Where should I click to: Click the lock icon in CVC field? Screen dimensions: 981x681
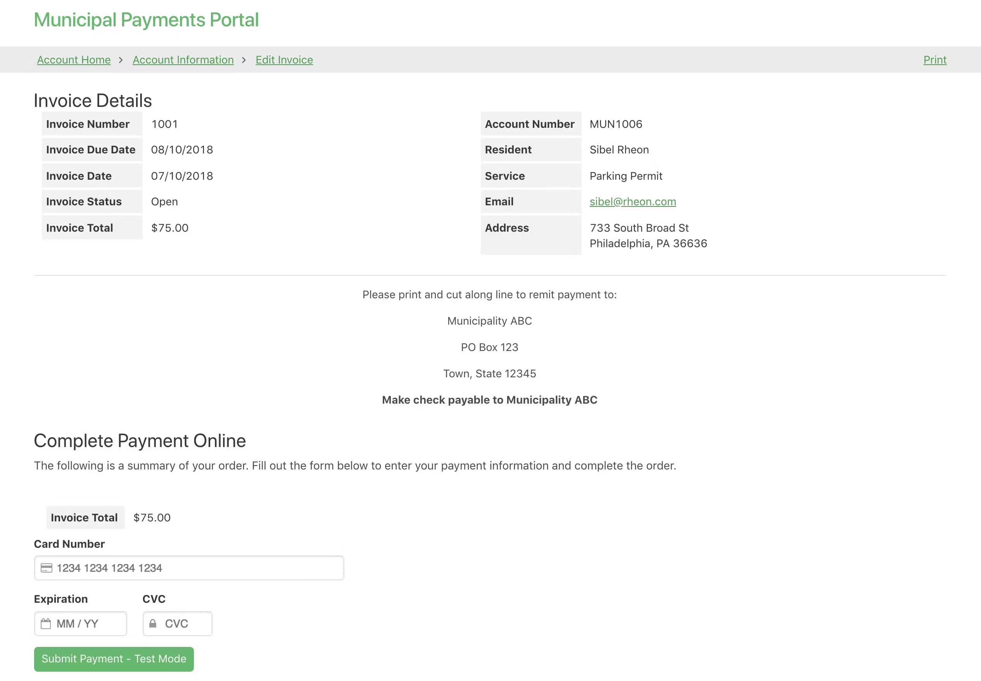coord(152,624)
